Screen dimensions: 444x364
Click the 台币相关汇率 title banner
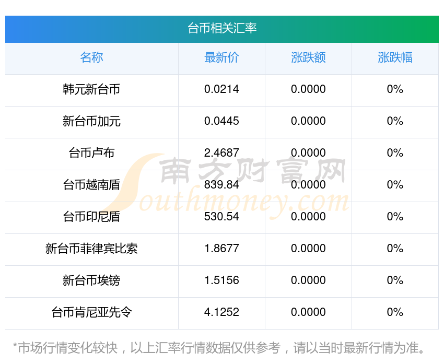[x=222, y=28]
